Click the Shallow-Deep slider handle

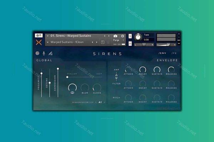click(67, 77)
